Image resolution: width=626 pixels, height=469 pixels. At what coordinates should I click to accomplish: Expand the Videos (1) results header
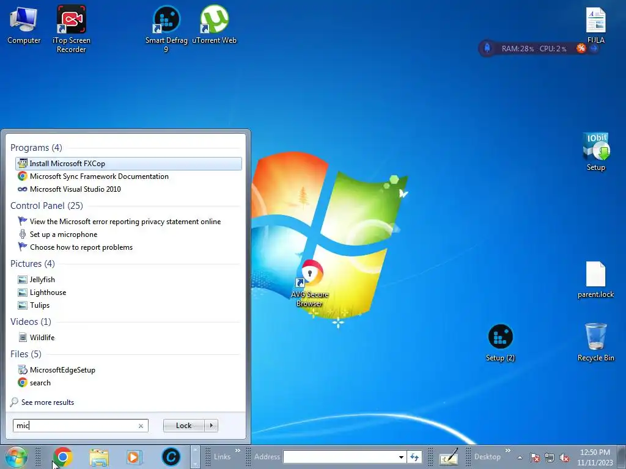tap(31, 321)
